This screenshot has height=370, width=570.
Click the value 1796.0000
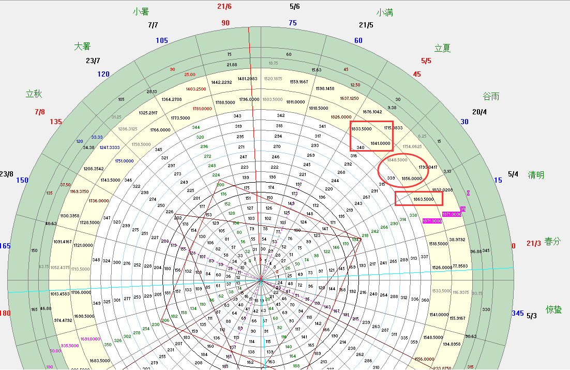click(249, 100)
